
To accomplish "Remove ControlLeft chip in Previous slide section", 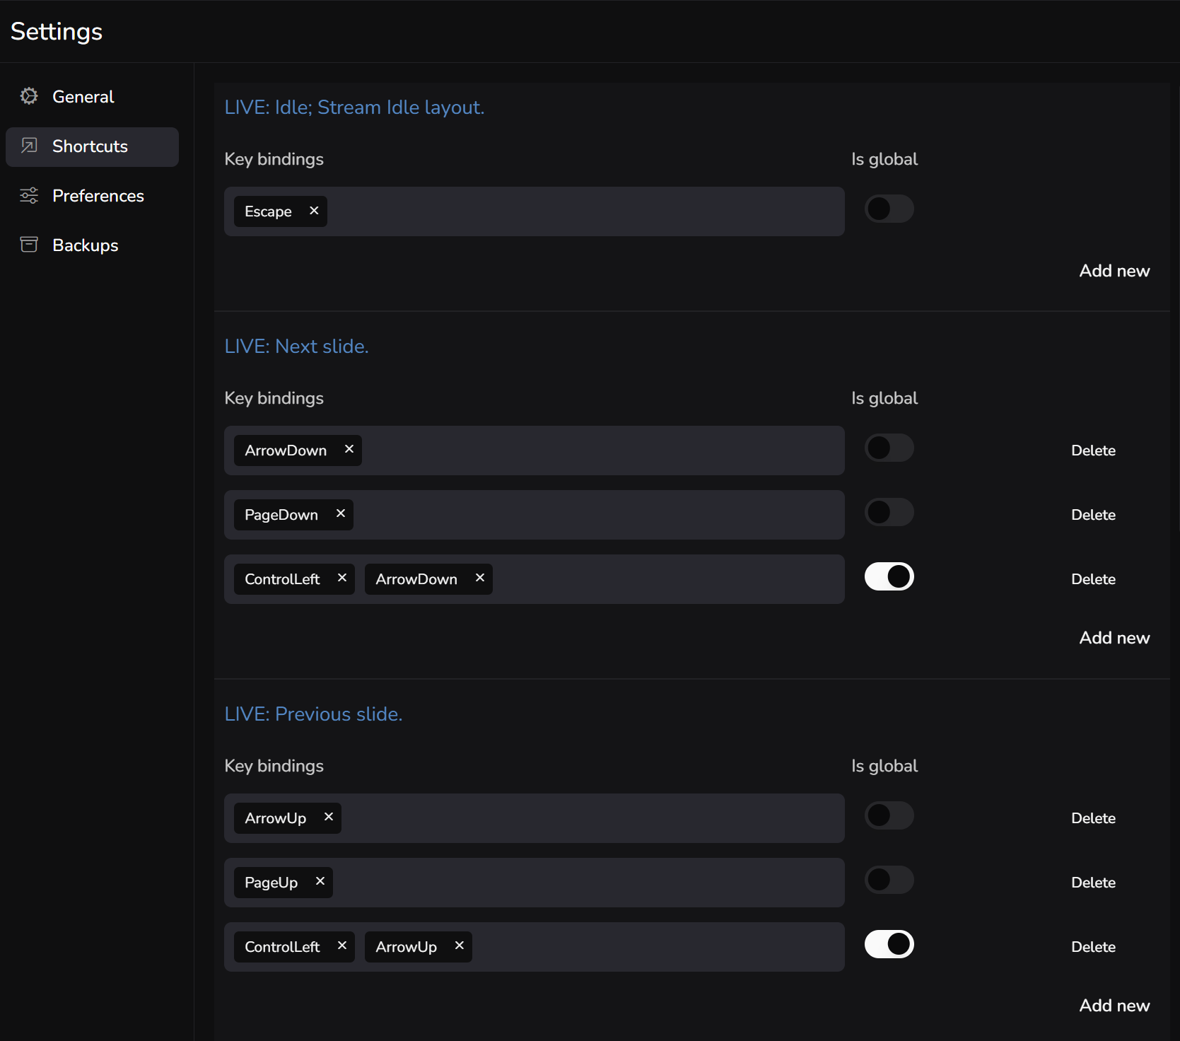I will (342, 946).
